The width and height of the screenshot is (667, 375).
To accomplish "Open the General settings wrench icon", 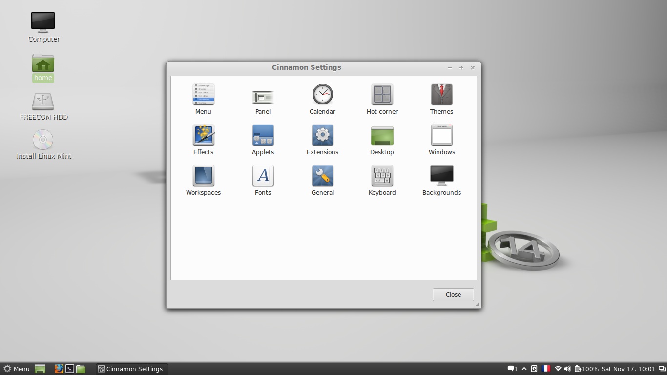I will point(322,176).
